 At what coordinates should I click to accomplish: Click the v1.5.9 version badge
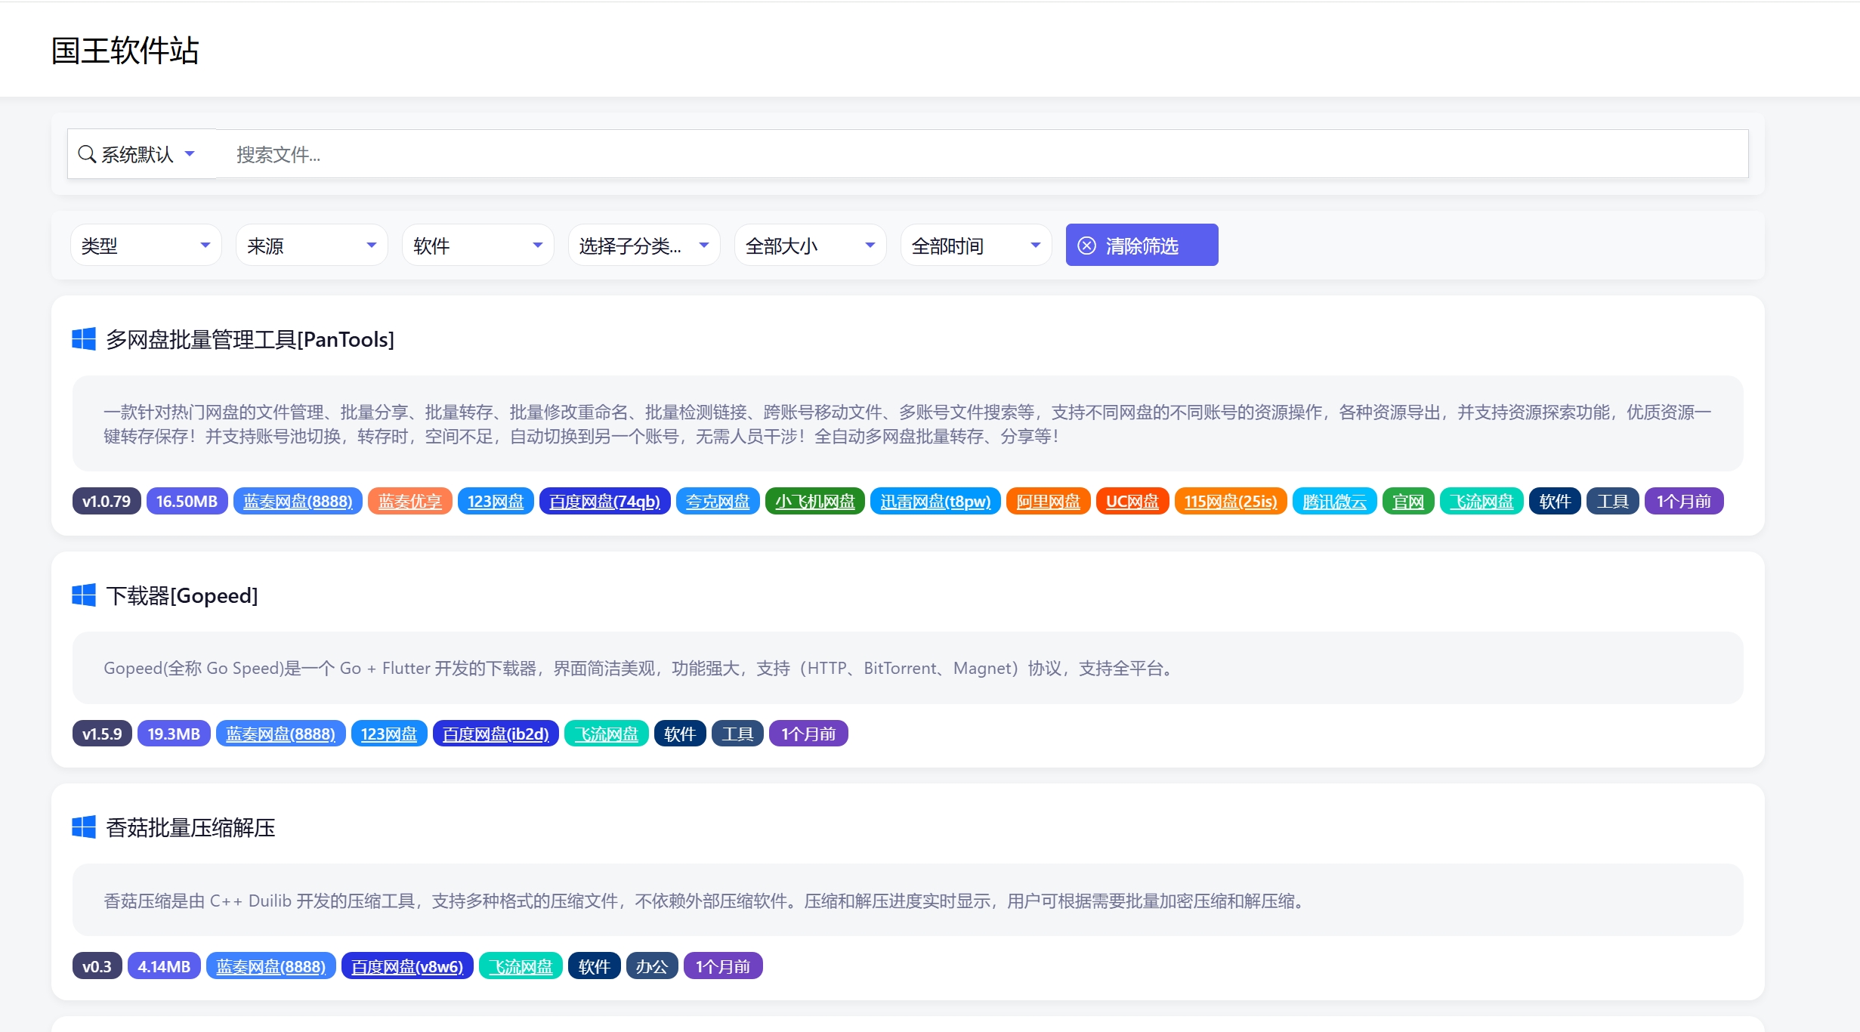click(x=102, y=734)
